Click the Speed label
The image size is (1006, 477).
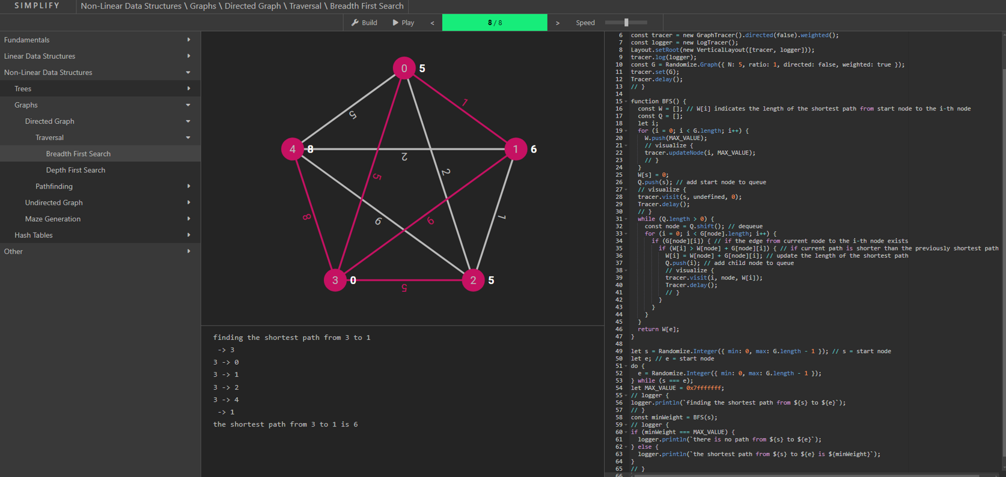585,23
